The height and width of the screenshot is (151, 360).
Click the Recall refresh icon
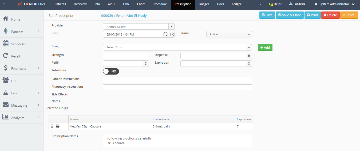tap(5, 56)
